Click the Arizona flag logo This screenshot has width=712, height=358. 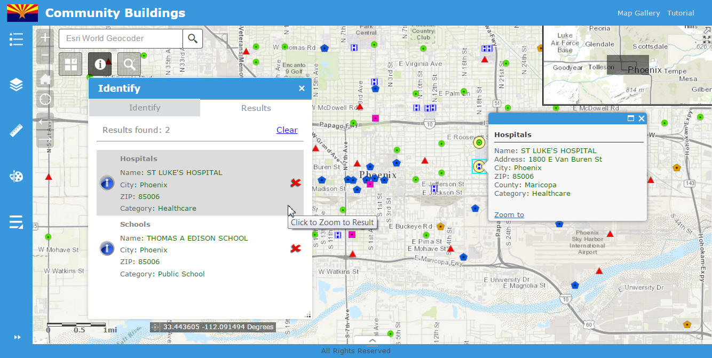[x=22, y=13]
